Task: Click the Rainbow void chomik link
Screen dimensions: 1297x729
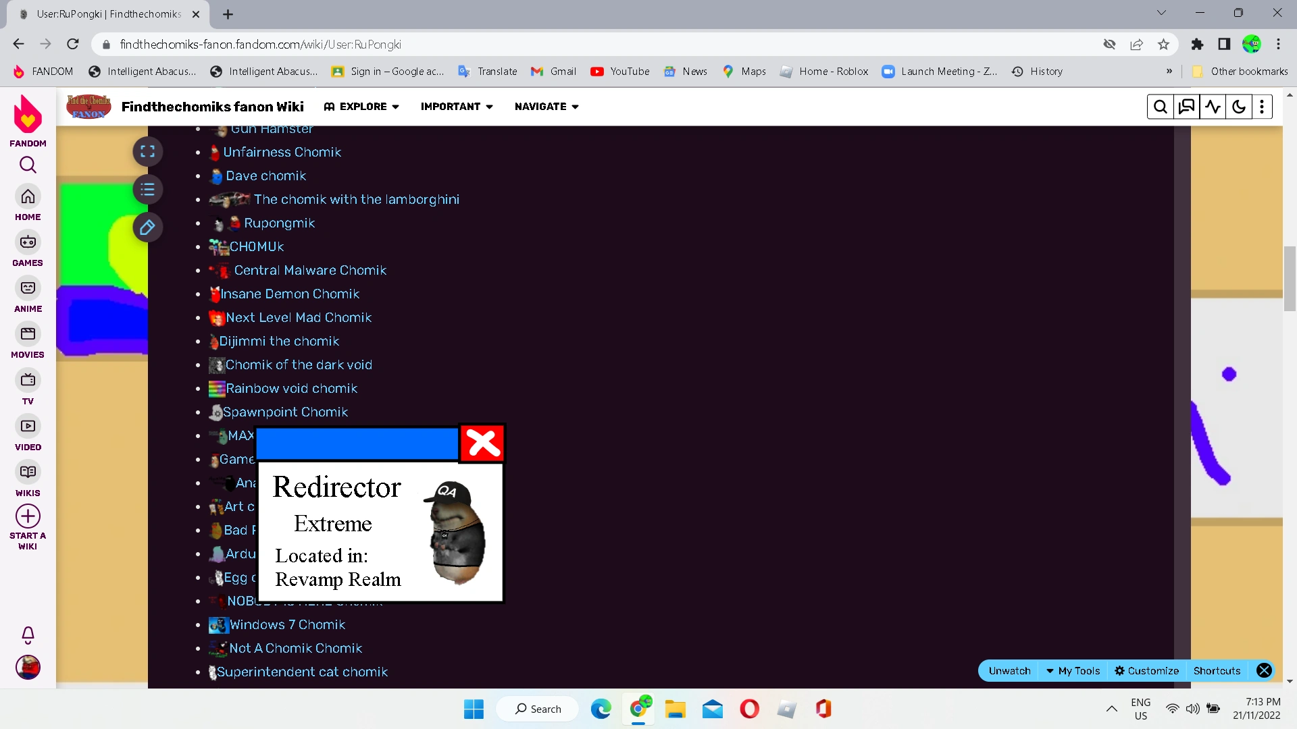Action: [291, 388]
